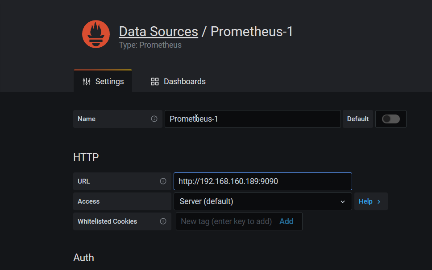The image size is (432, 270).
Task: Click the URL input with http://192.168.160.189:9090
Action: click(262, 181)
